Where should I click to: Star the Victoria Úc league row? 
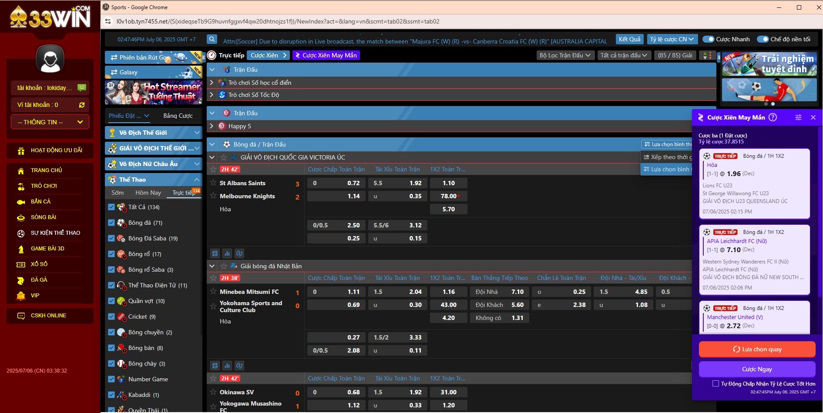224,157
